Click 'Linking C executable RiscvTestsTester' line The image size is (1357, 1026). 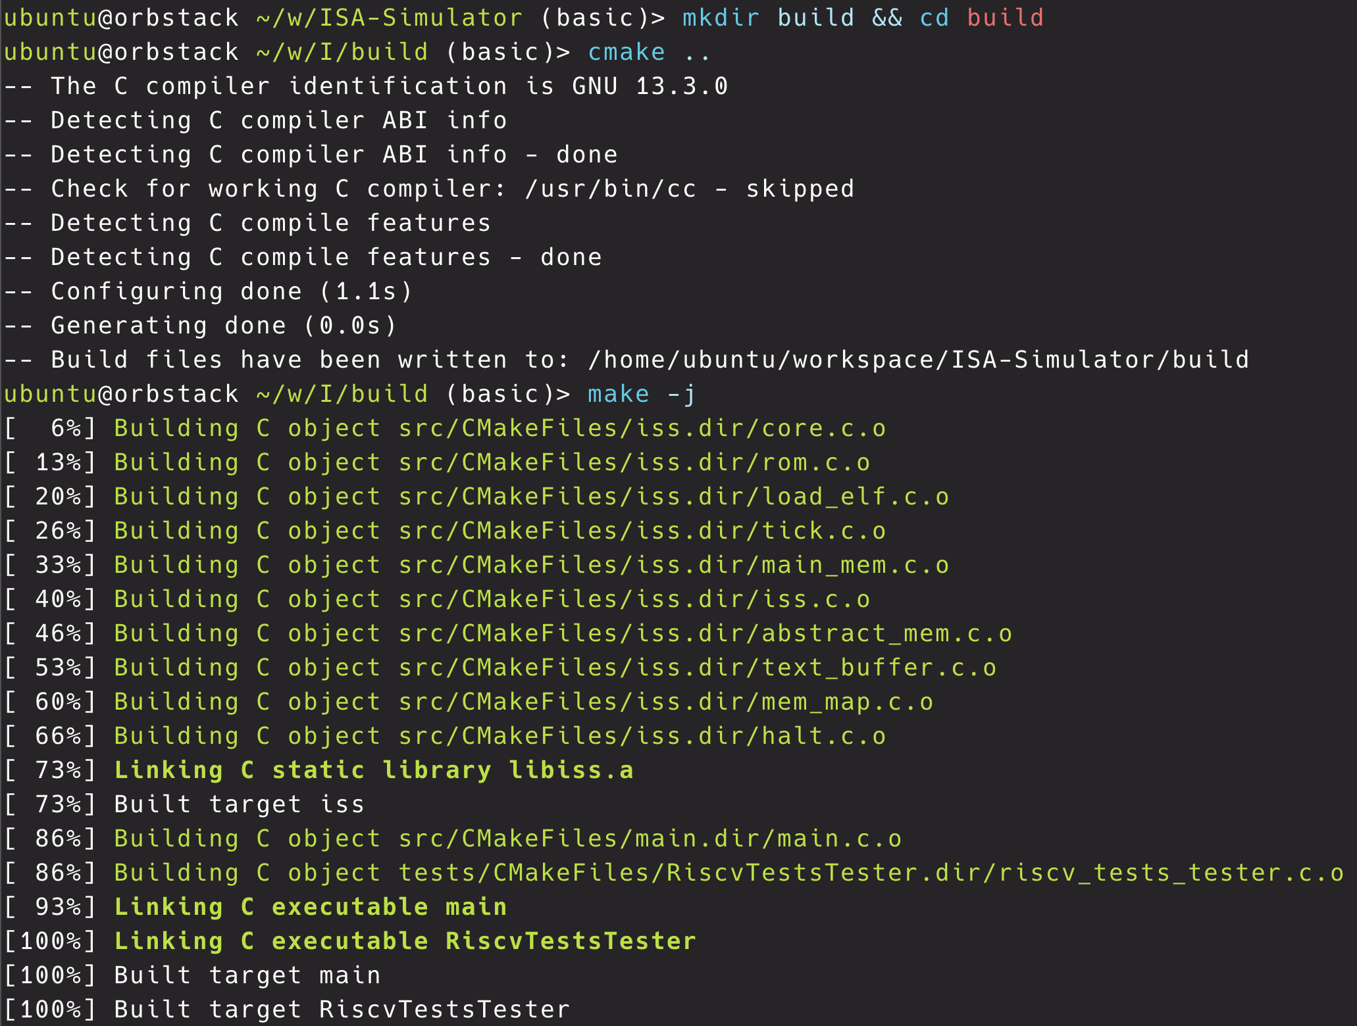[405, 941]
